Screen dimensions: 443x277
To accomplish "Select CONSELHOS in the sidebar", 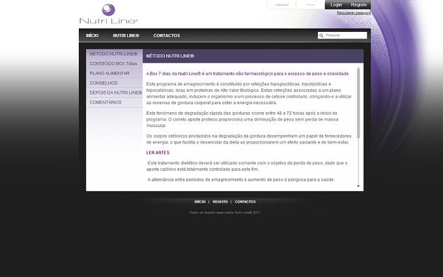I will 114,83.
